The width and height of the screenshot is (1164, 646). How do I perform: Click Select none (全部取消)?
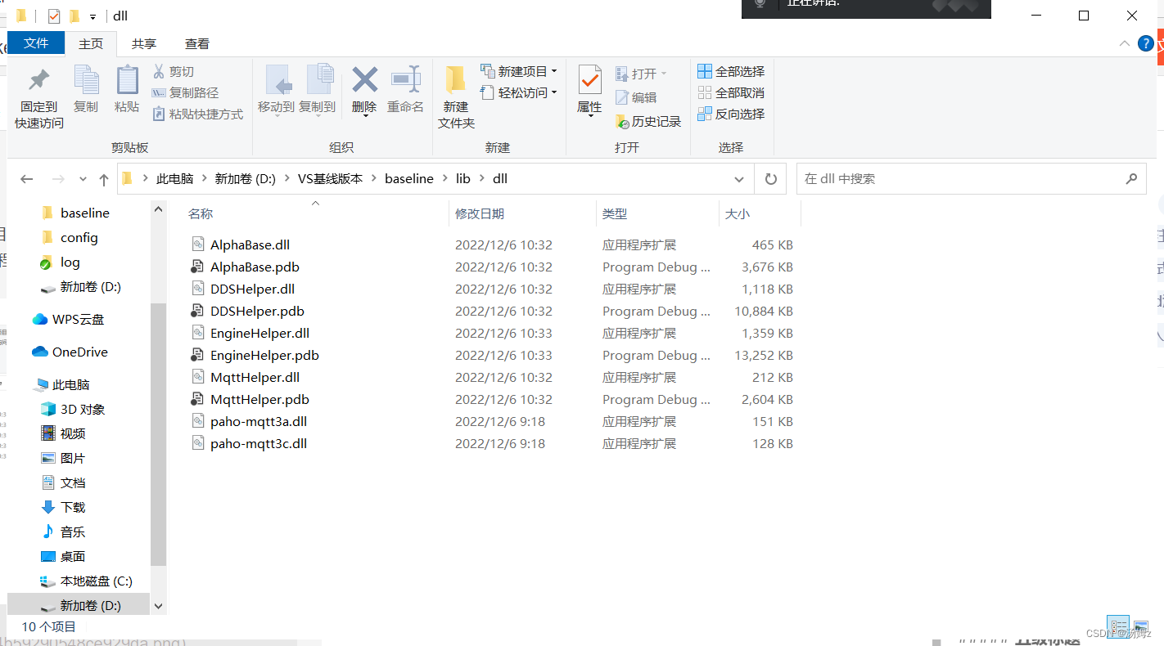click(731, 92)
